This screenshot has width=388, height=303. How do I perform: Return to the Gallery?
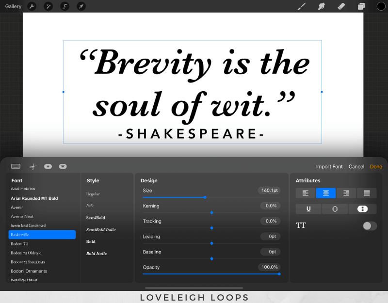tap(13, 6)
